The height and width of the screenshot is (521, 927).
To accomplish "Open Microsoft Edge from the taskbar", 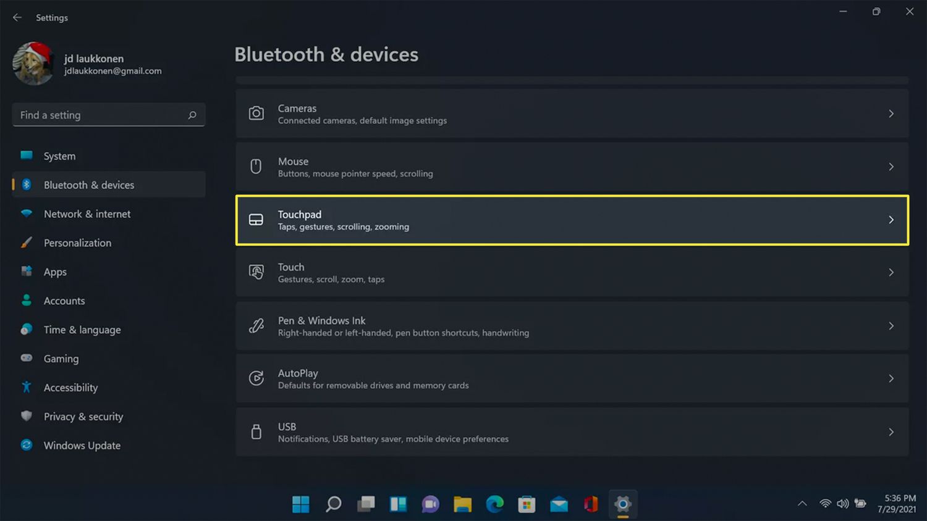I will tap(494, 504).
